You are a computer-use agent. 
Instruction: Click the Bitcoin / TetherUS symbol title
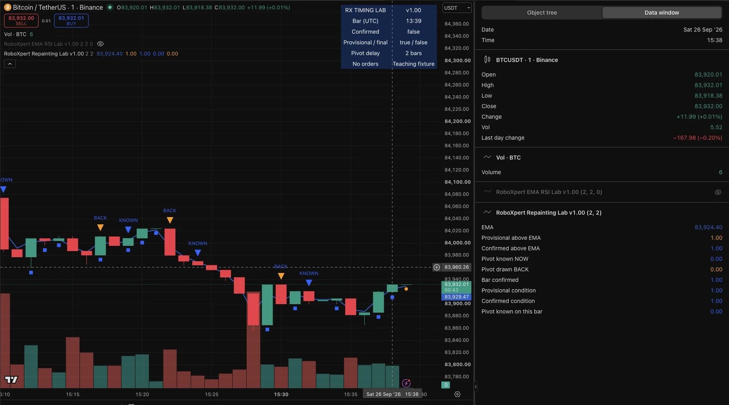click(58, 7)
